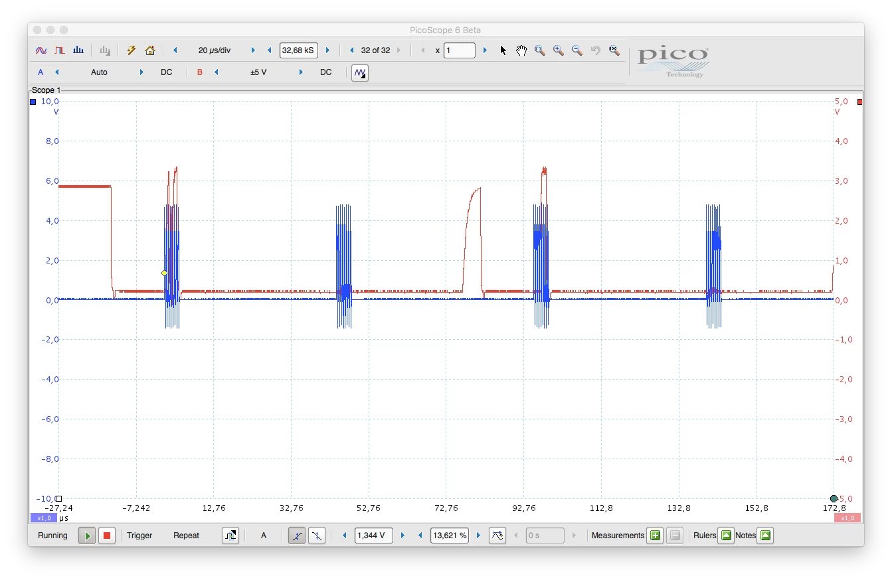The height and width of the screenshot is (580, 892).
Task: Click zoom to full view icon
Action: [614, 50]
